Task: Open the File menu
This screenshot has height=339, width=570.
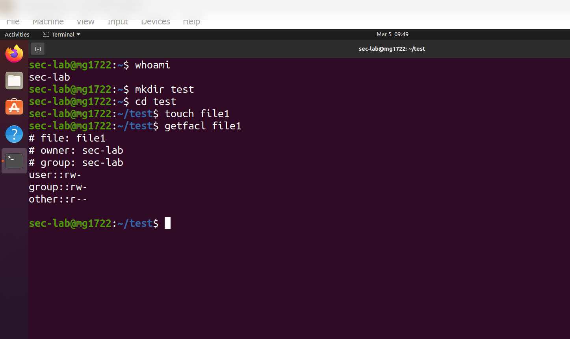Action: click(13, 22)
